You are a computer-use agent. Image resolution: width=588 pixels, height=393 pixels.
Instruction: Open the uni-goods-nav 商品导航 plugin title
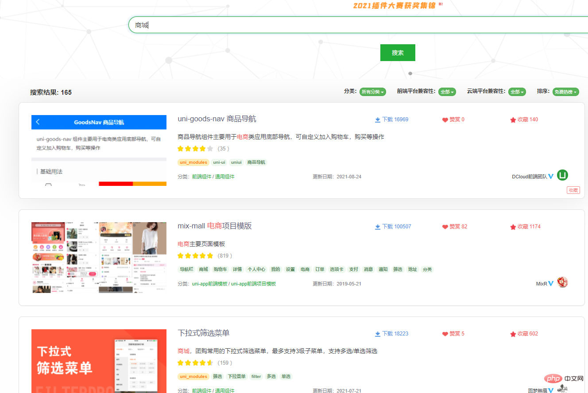(217, 119)
